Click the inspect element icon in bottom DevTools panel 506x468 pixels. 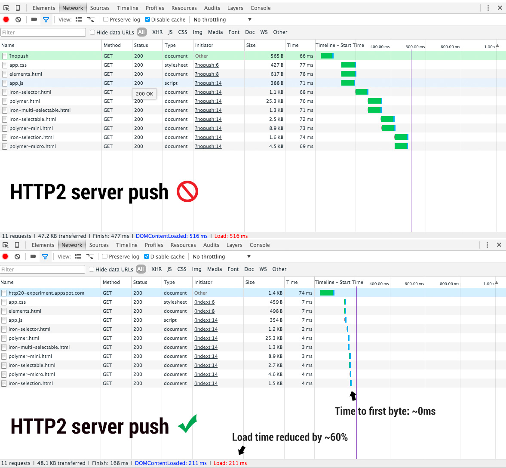tap(5, 245)
